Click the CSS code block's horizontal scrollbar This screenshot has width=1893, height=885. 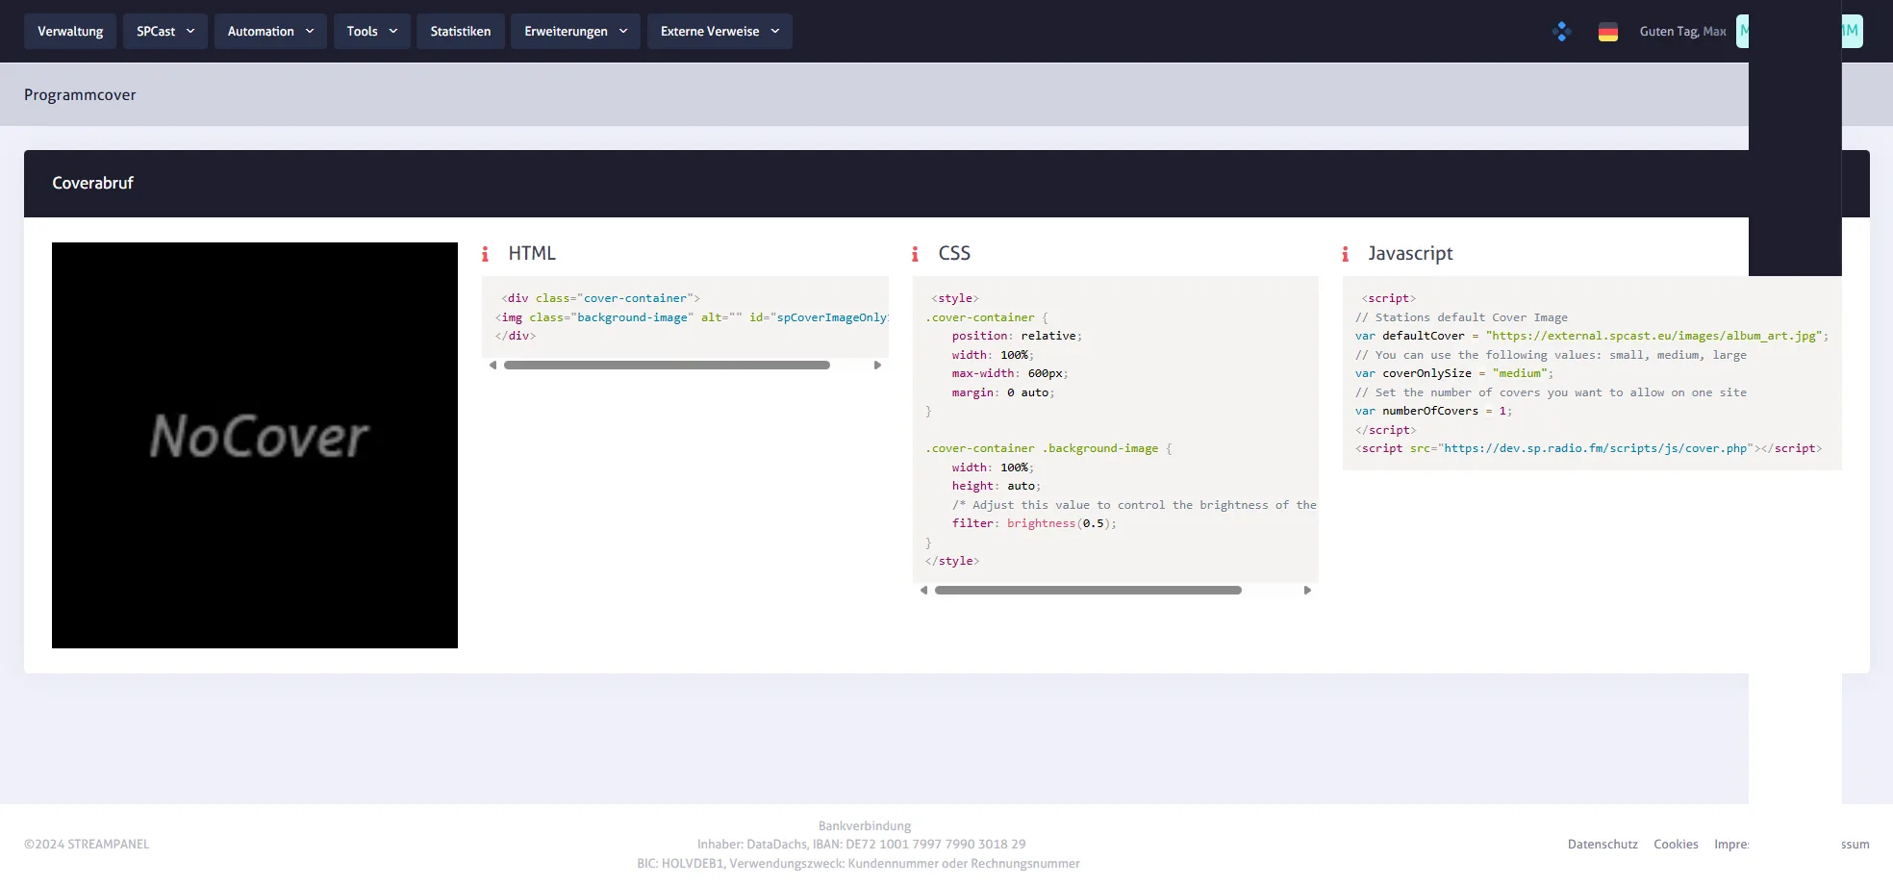pos(1088,591)
